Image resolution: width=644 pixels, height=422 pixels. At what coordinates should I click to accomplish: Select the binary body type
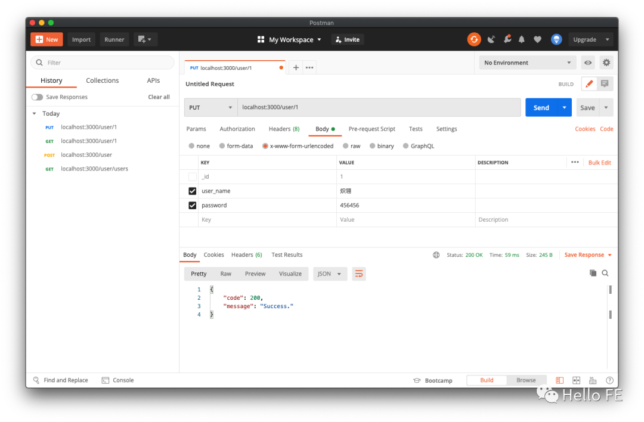(372, 145)
